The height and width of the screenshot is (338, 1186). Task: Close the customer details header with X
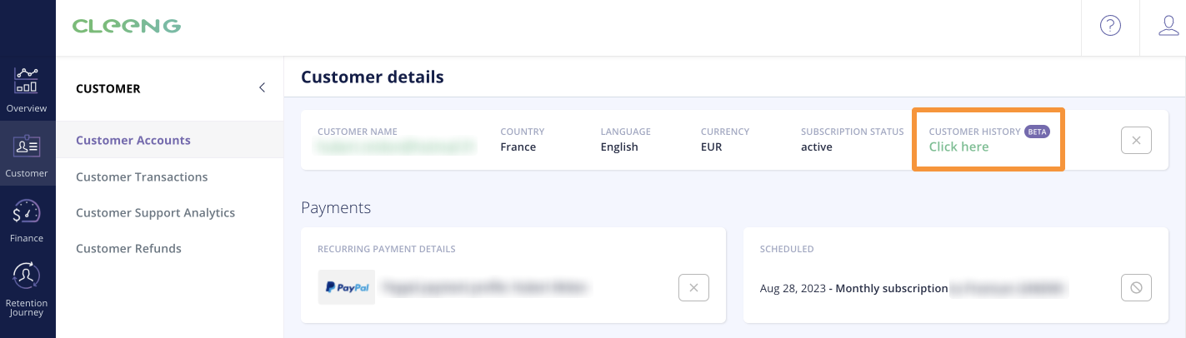[x=1136, y=140]
